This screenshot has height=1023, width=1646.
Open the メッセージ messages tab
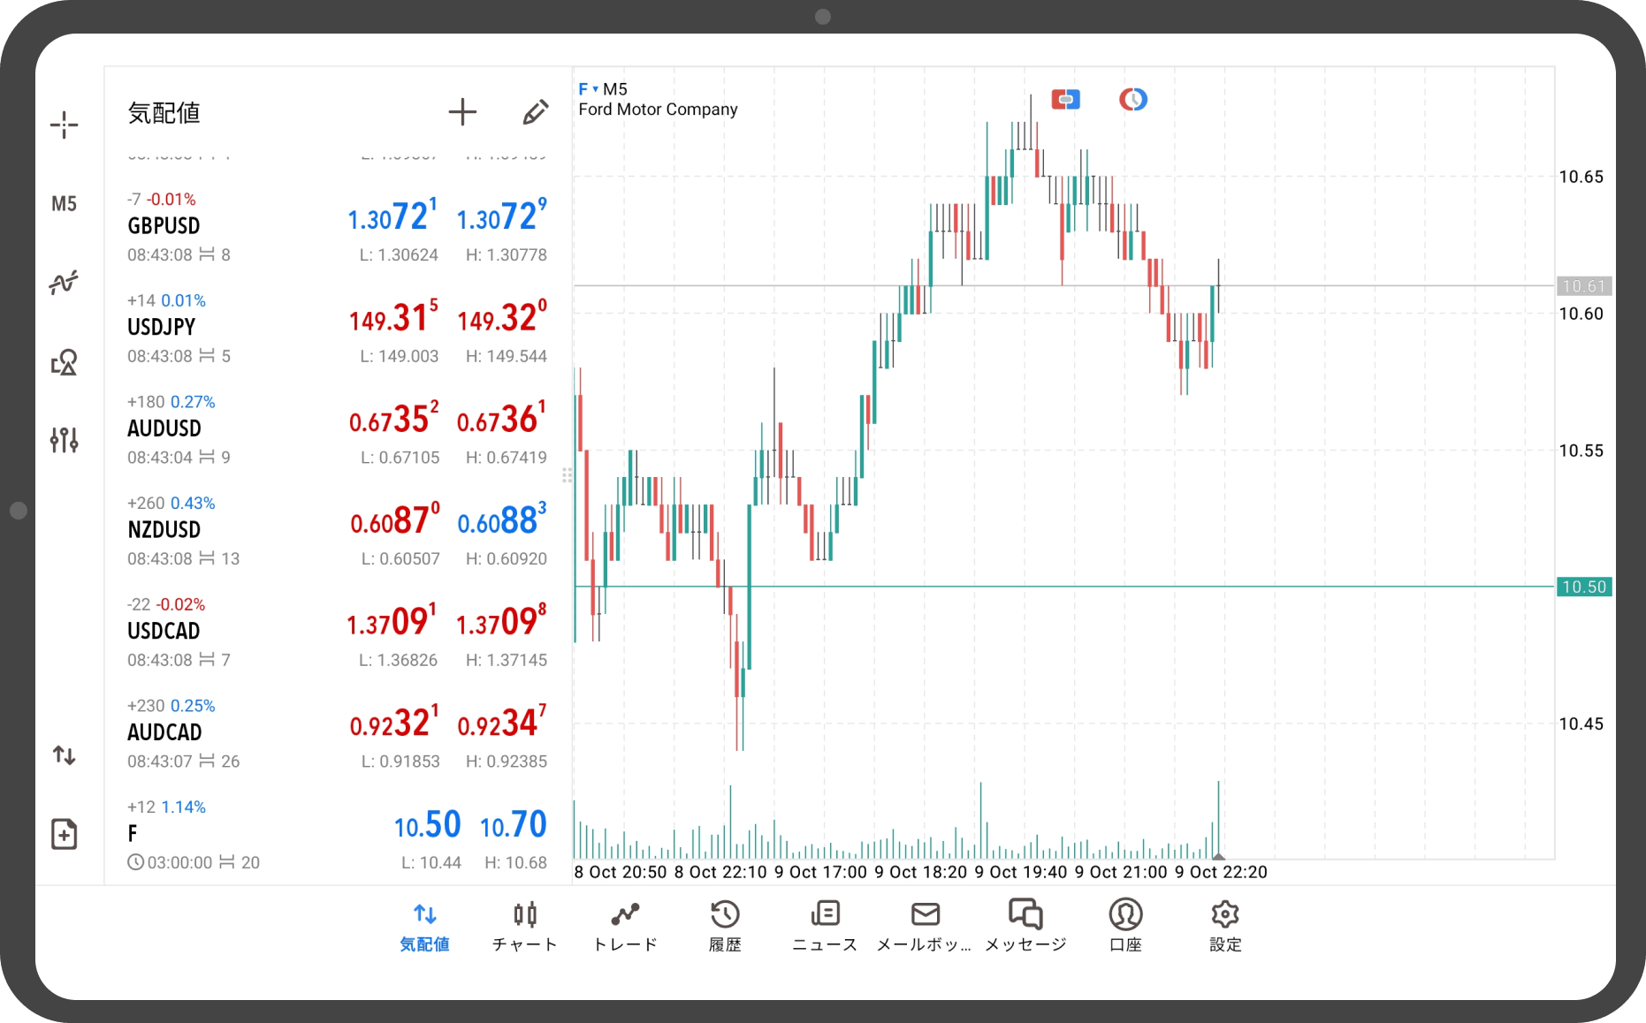[x=1025, y=927]
